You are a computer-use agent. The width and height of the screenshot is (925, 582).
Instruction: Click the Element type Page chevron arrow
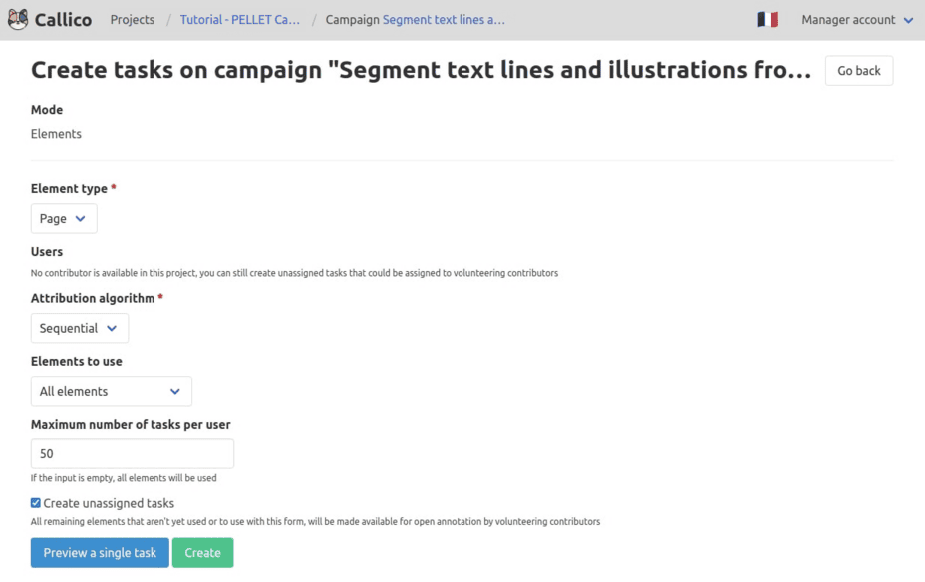pos(80,219)
